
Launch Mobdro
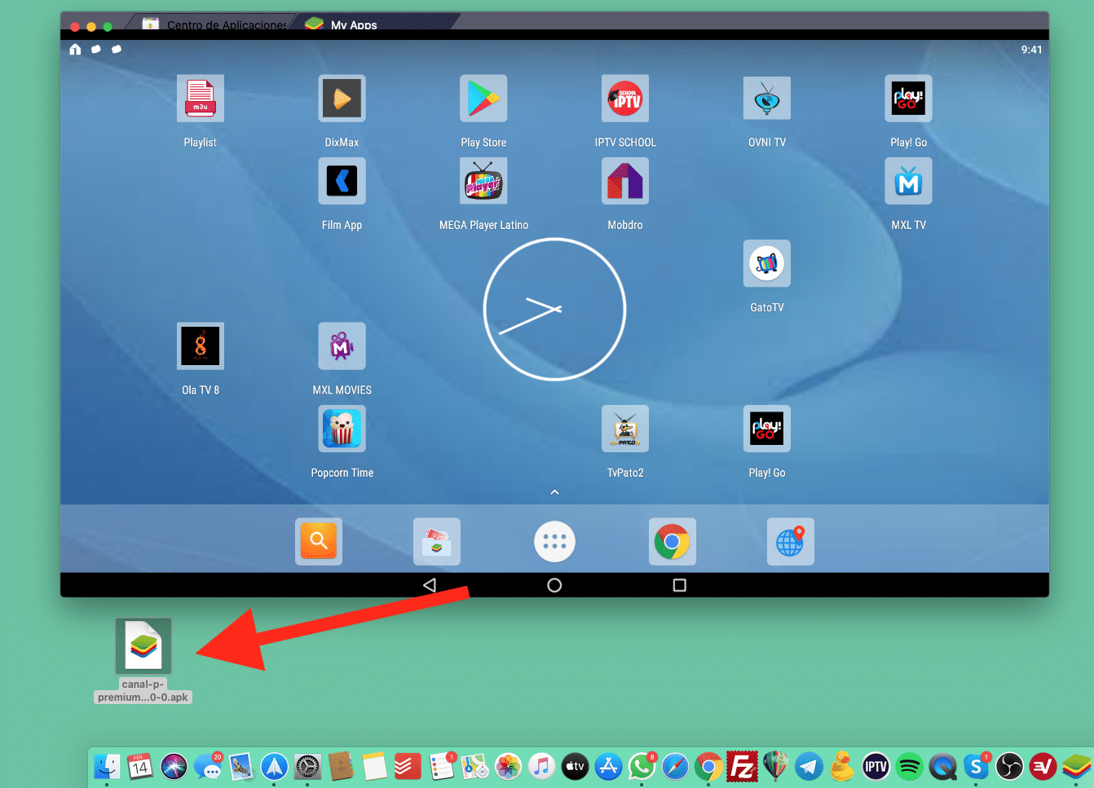[625, 181]
